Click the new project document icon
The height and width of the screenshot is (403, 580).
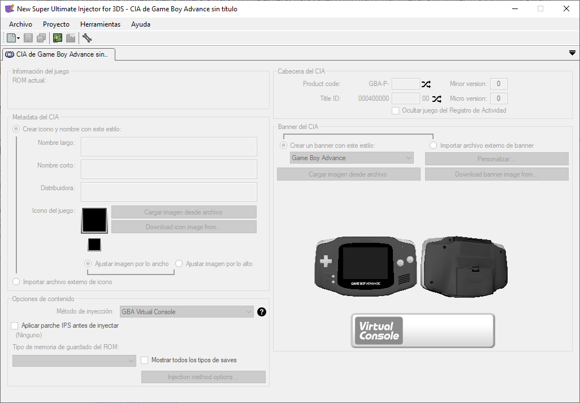(x=11, y=38)
